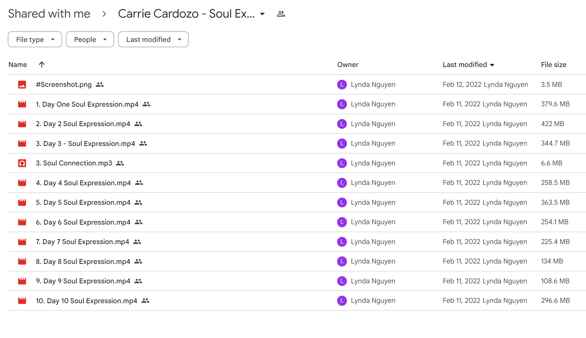Expand Carrie Cardozo folder dropdown arrow

tap(262, 14)
